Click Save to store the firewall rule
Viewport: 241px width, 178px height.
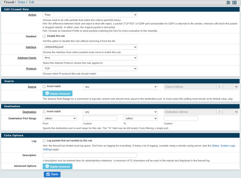tap(52, 174)
